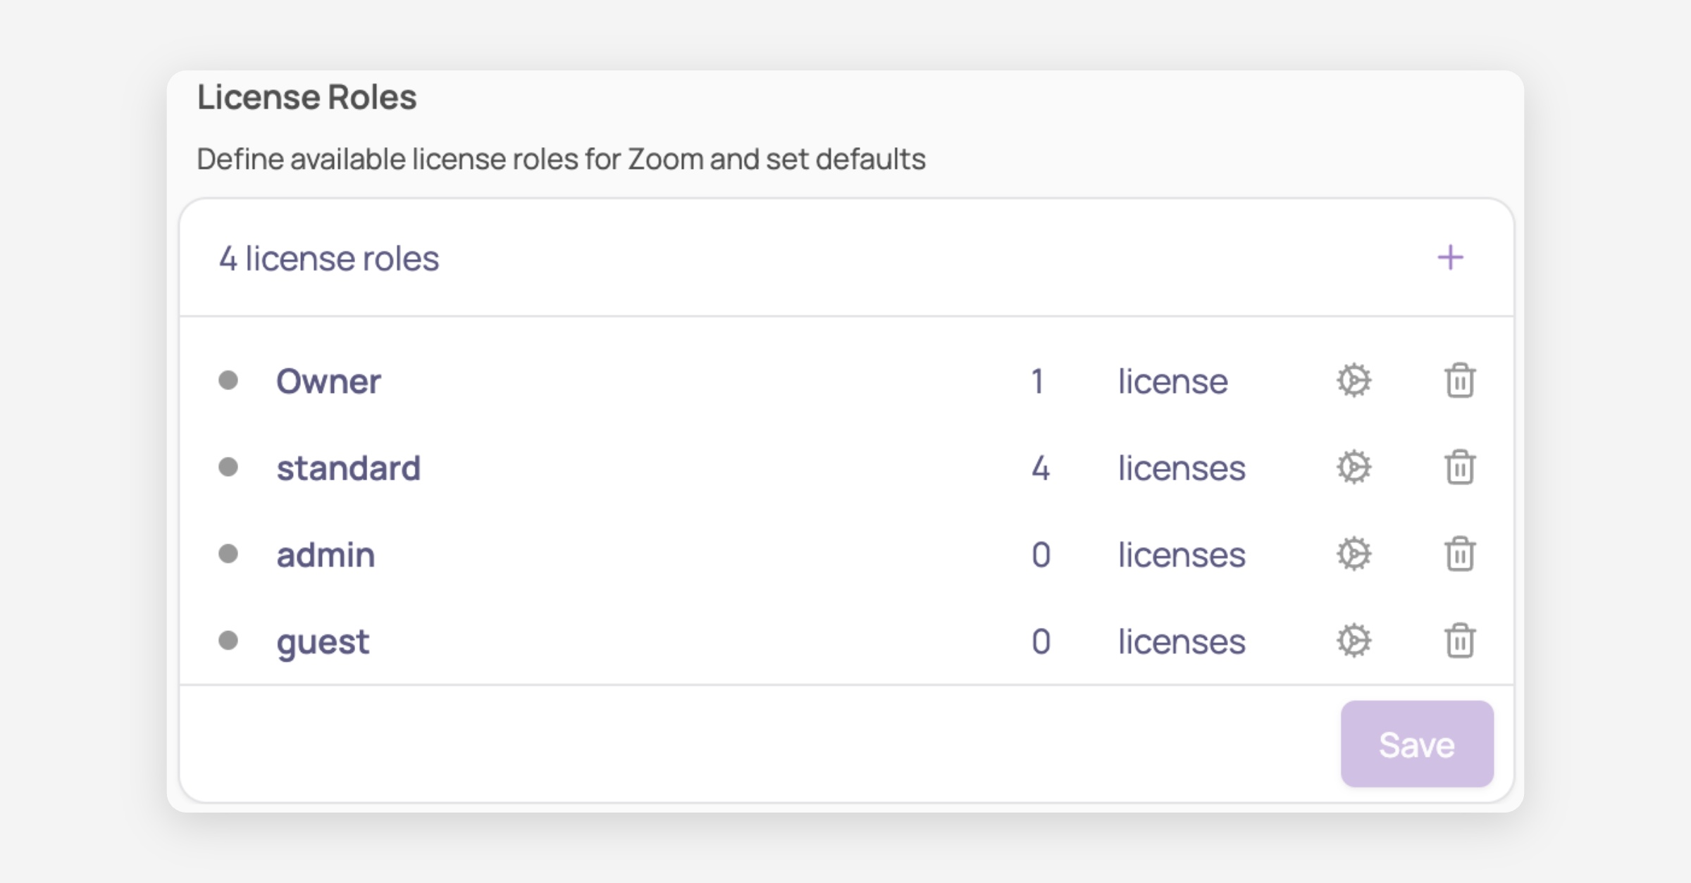Delete the admin license role

click(x=1460, y=554)
